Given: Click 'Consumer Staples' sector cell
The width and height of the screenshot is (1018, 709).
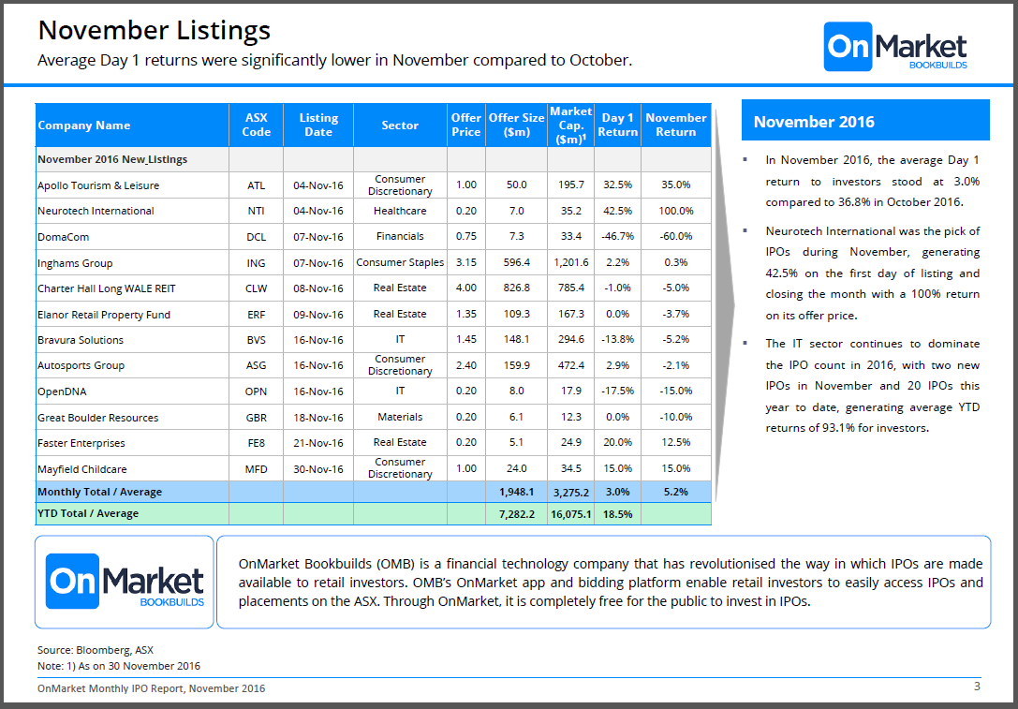Looking at the screenshot, I should click(x=400, y=262).
